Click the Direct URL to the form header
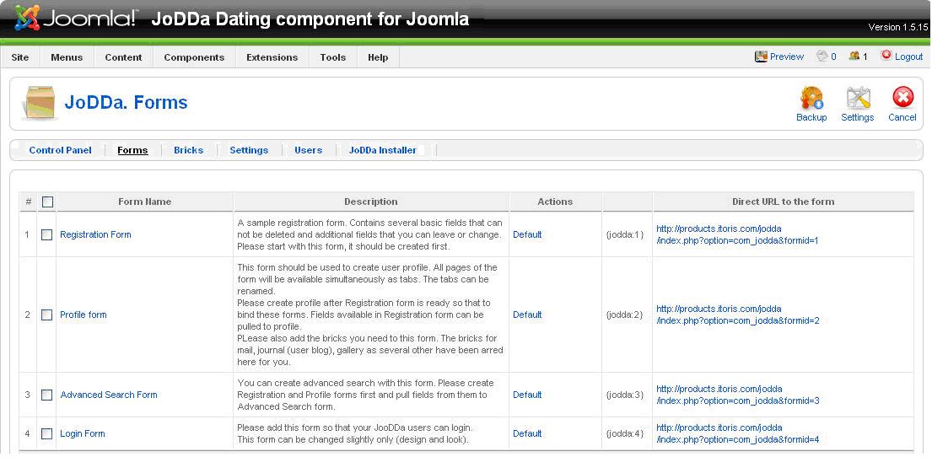 click(783, 202)
